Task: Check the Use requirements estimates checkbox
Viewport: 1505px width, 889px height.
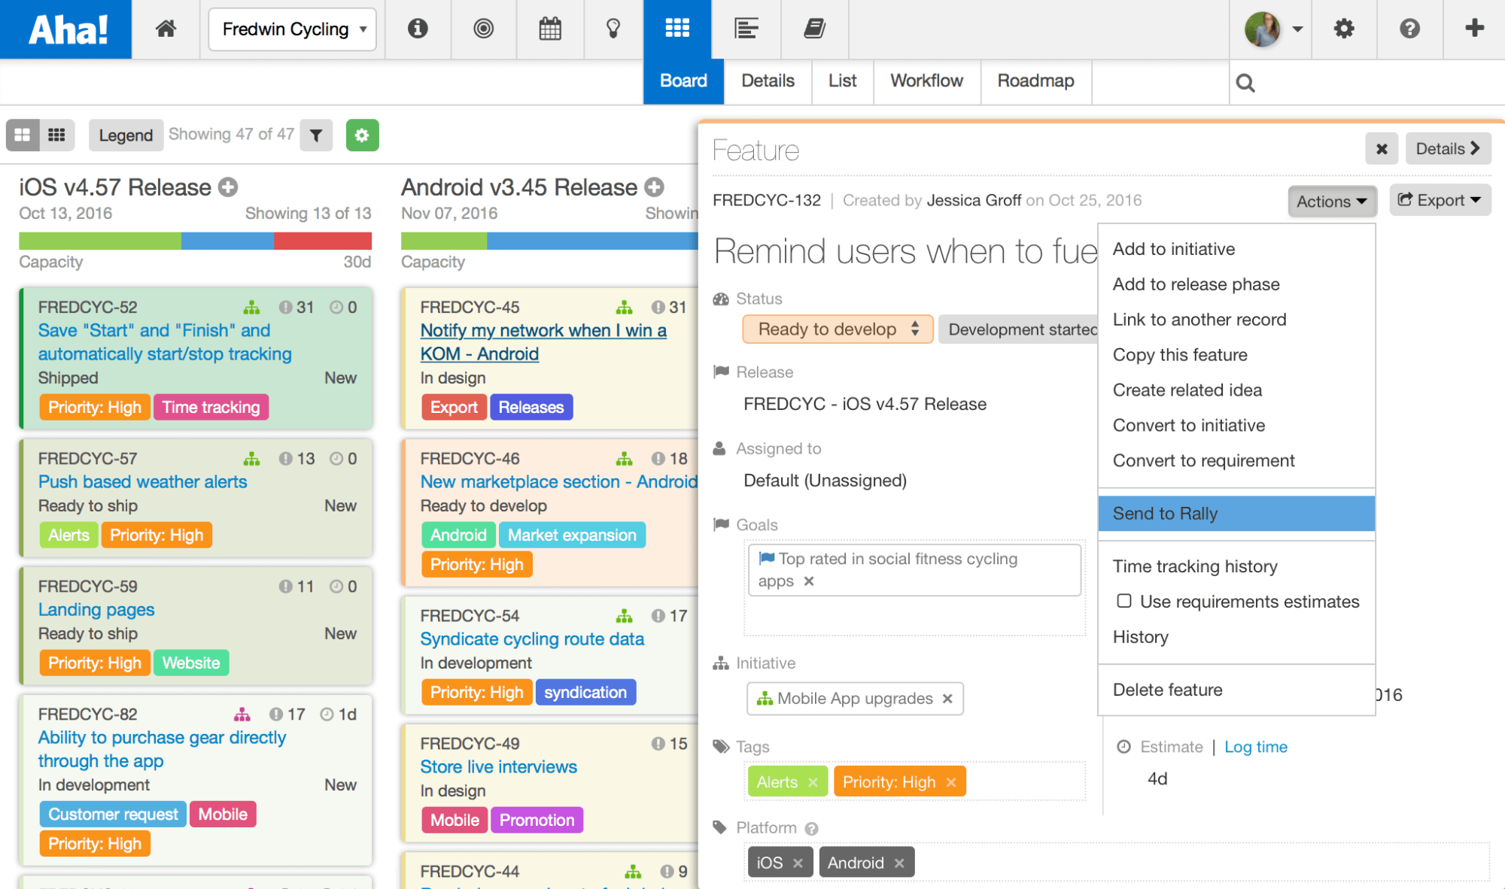Action: [1123, 601]
